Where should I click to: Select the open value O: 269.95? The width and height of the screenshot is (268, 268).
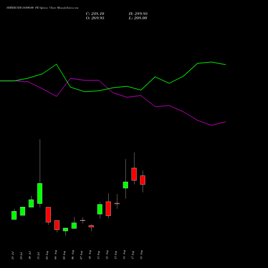95,18
